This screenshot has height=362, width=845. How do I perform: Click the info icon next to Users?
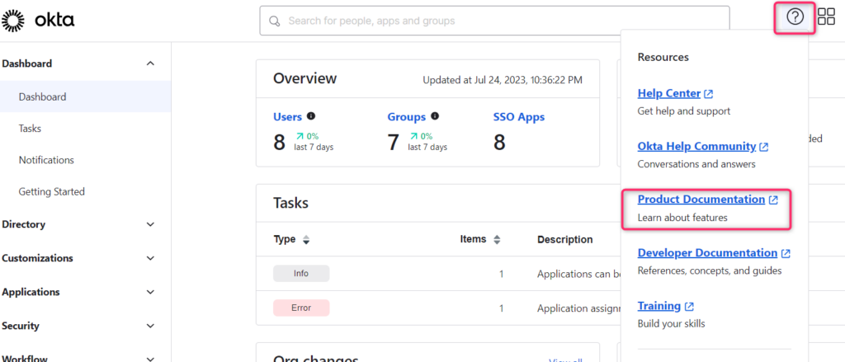click(311, 115)
